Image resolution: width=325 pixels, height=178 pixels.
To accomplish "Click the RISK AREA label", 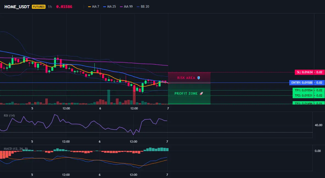I will click(x=186, y=78).
